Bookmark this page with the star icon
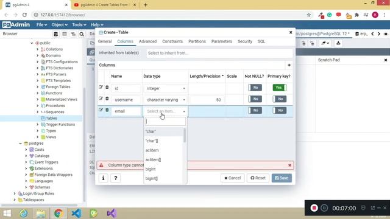The height and width of the screenshot is (219, 390). coord(309,15)
